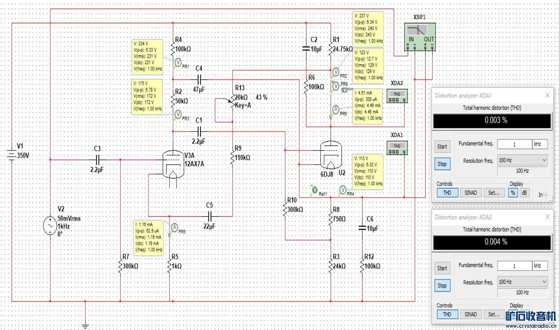Select the PR5 current probe
The height and width of the screenshot is (330, 559).
pyautogui.click(x=174, y=228)
